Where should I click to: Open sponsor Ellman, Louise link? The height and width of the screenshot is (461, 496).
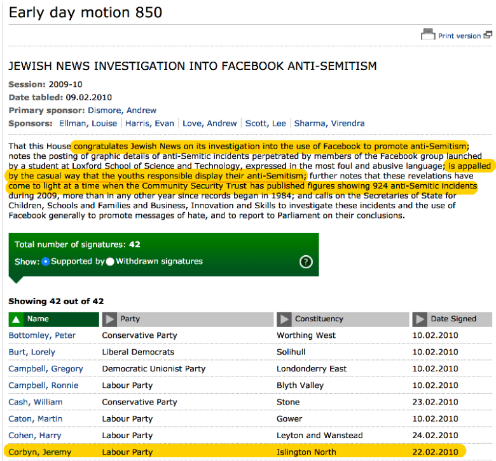click(x=88, y=123)
